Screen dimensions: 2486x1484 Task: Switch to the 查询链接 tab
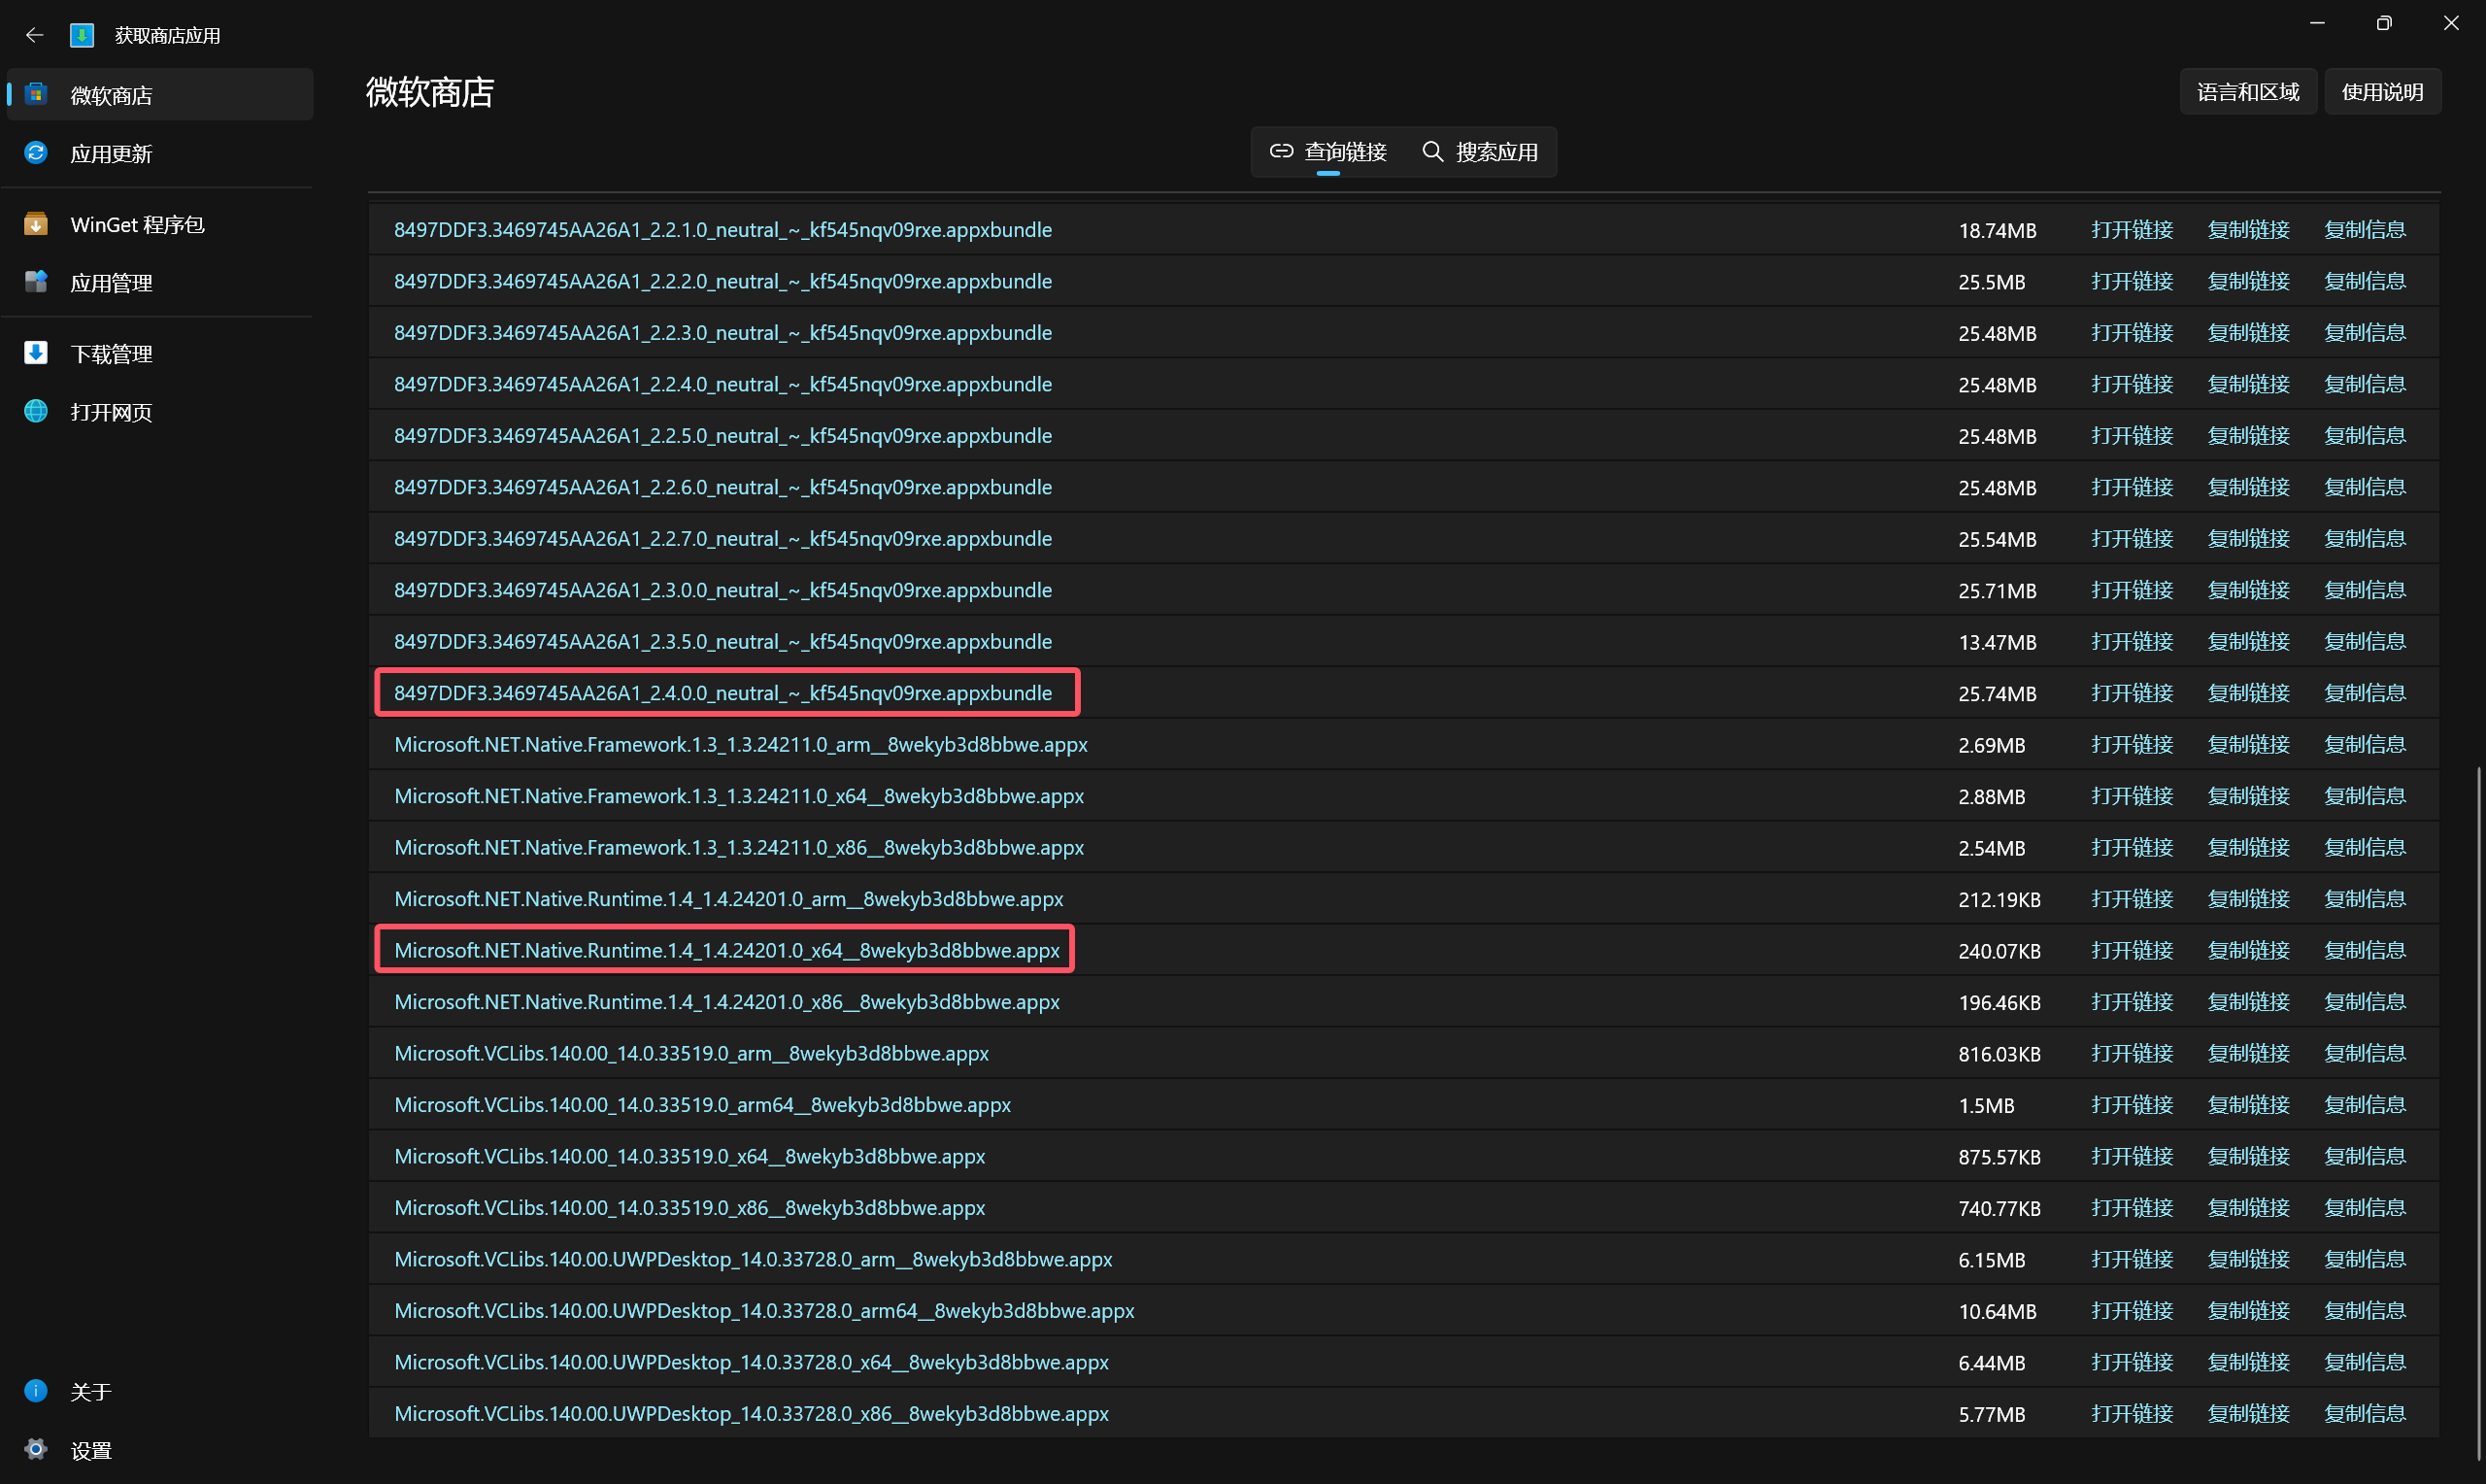[x=1327, y=152]
